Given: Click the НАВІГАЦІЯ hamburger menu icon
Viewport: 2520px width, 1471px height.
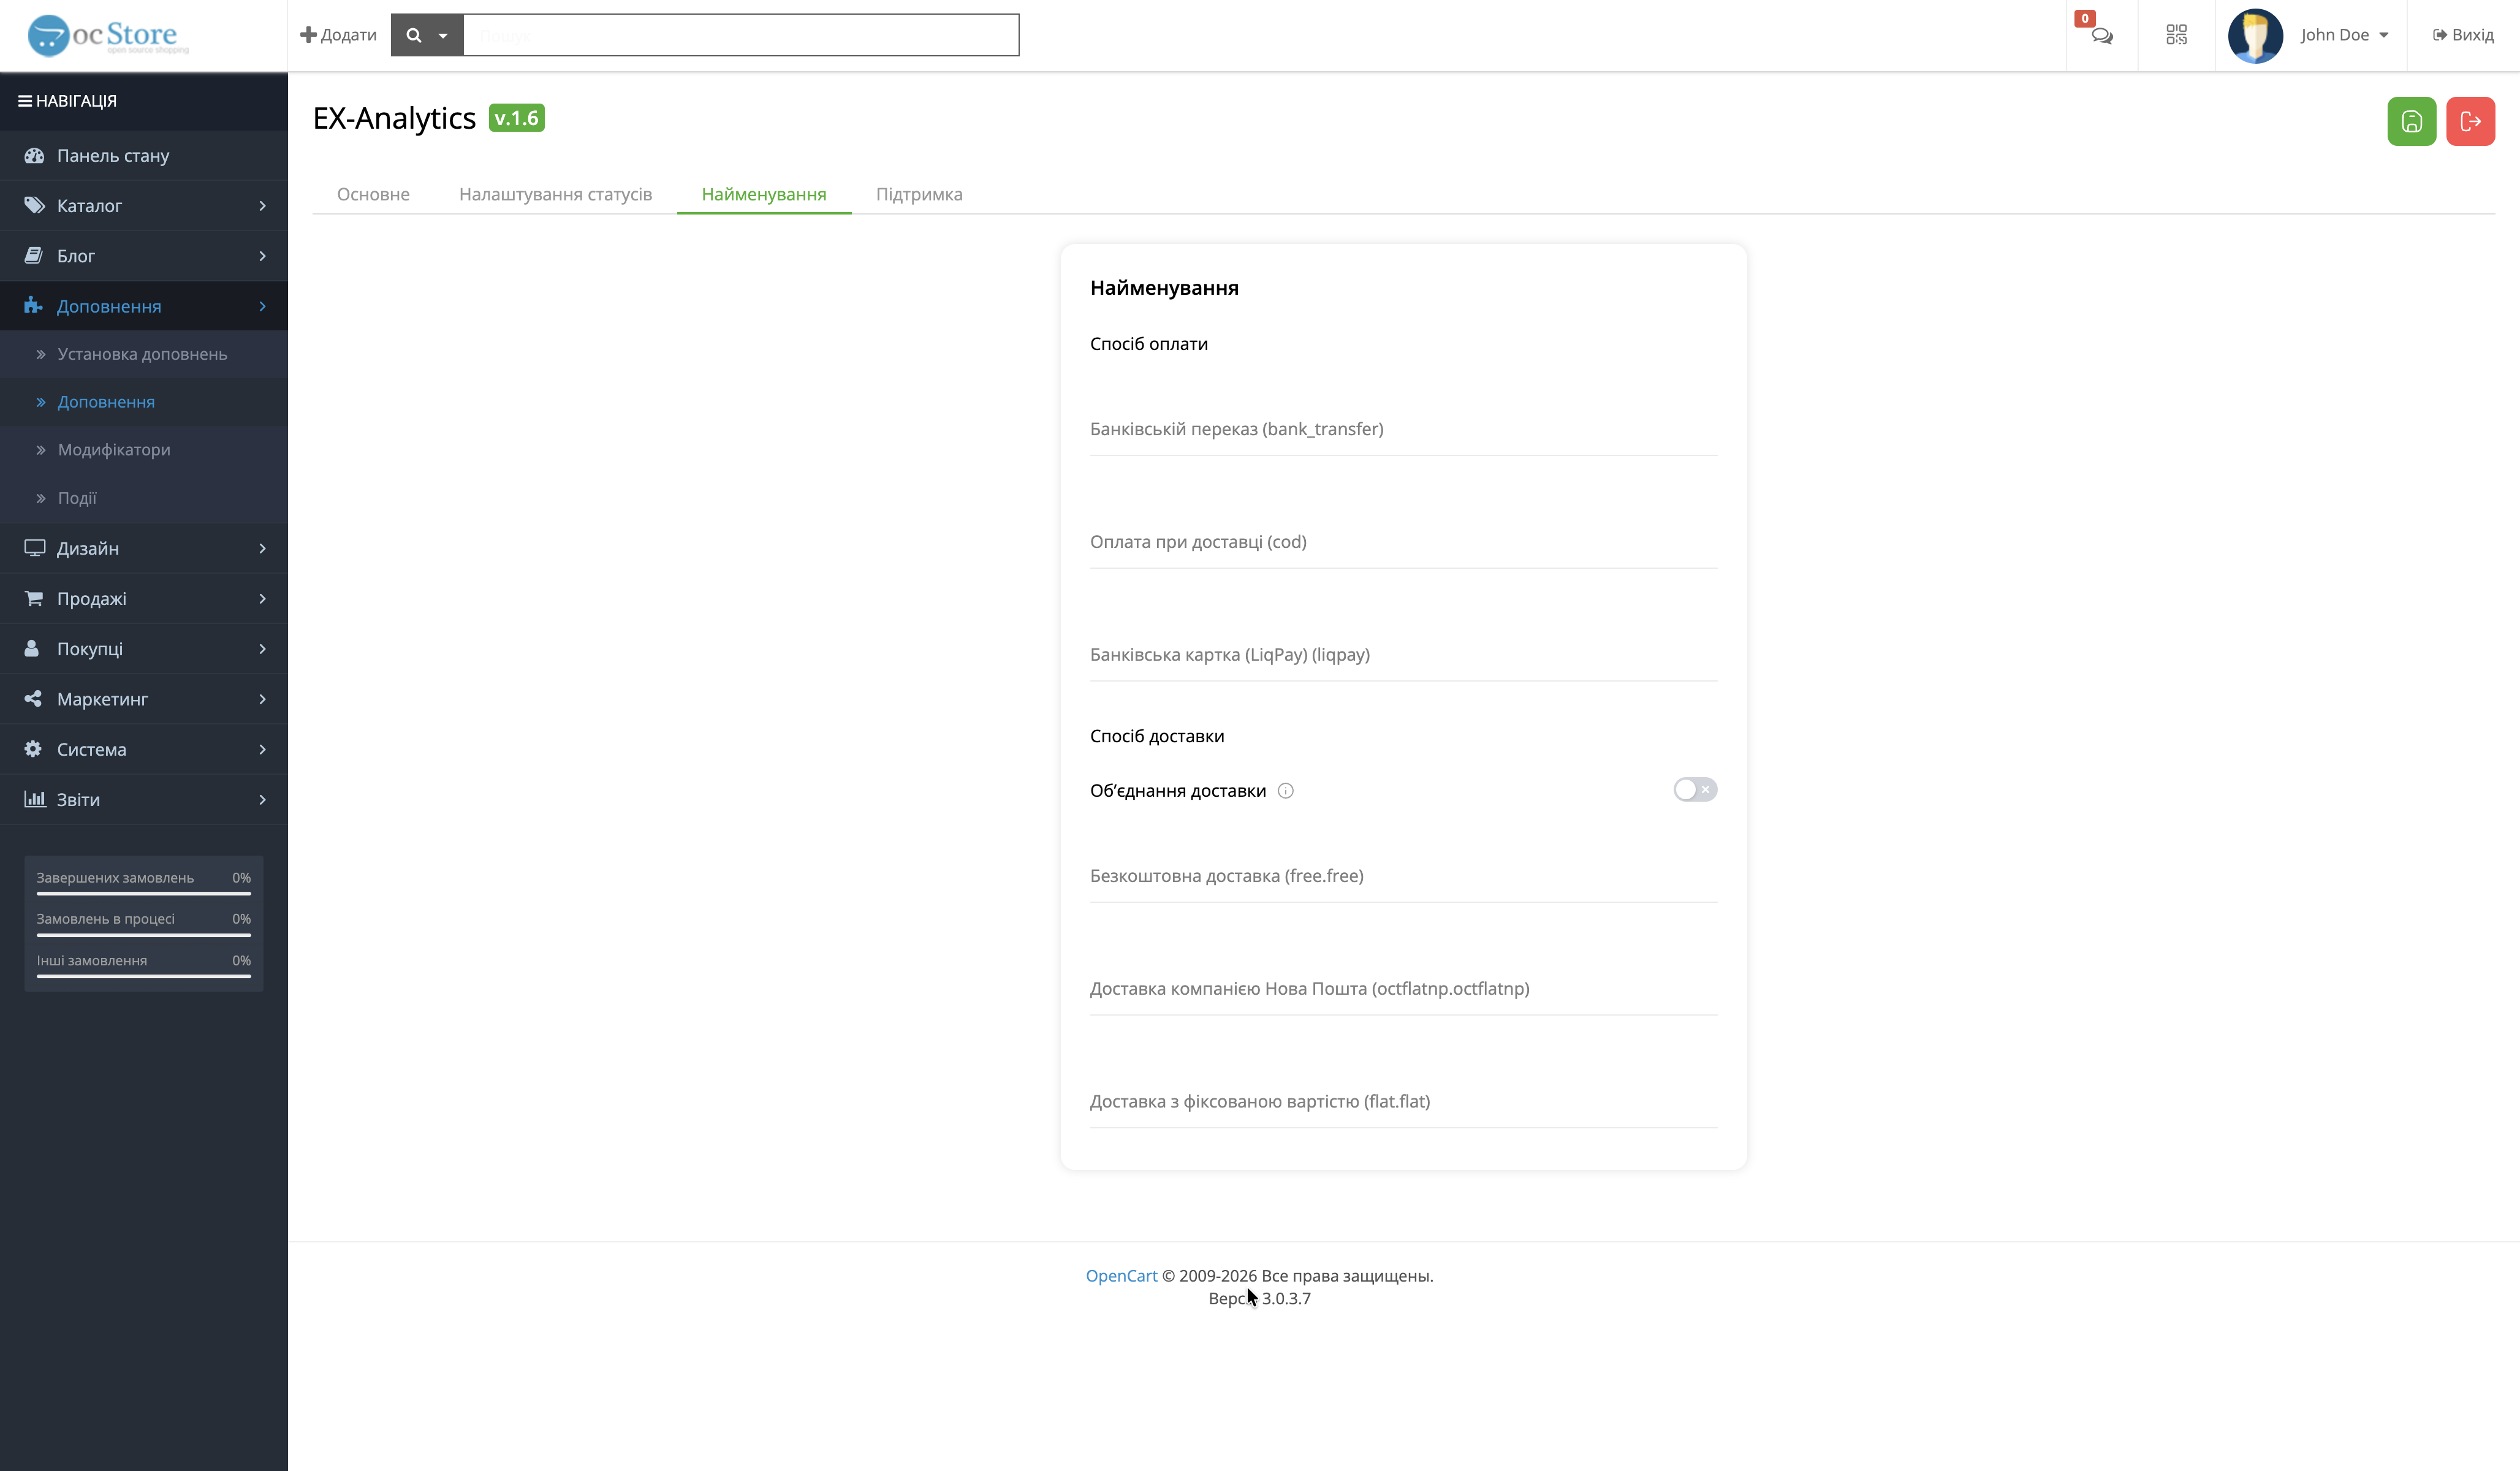Looking at the screenshot, I should coord(24,101).
